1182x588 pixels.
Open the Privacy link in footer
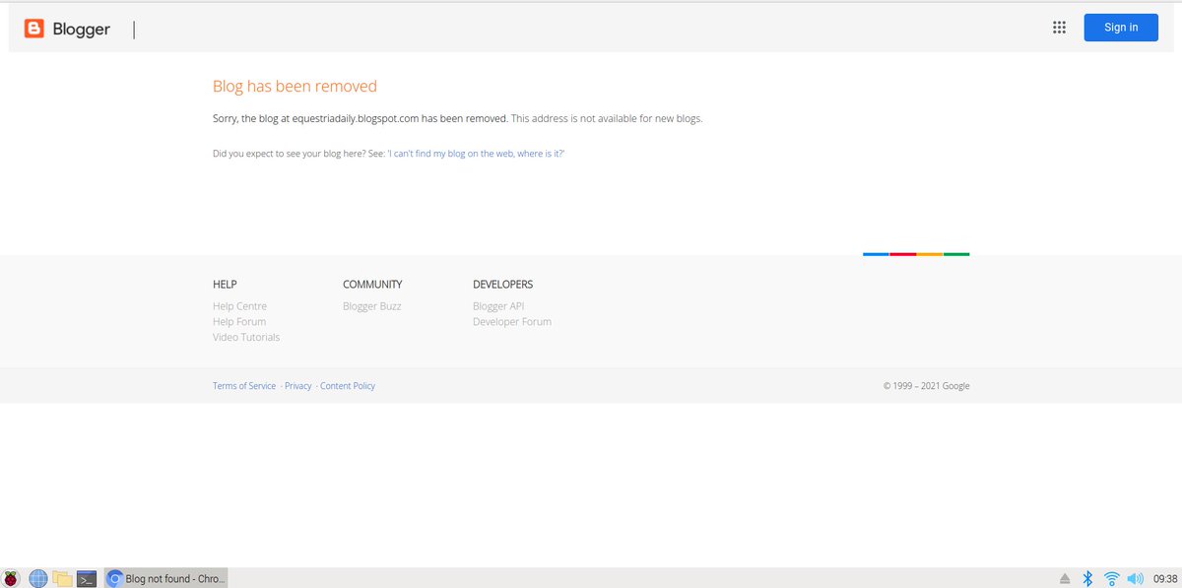pos(298,386)
